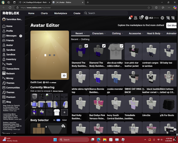Uncheck the abs-dcua-milky shirt item
The image size is (178, 143).
[x=121, y=46]
